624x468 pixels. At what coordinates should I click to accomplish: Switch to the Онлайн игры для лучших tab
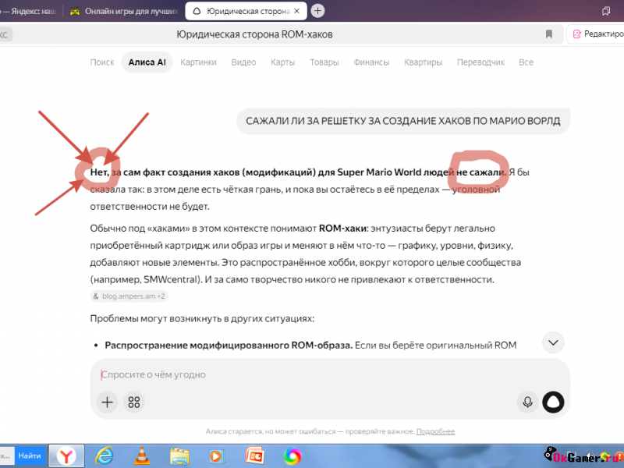coord(124,11)
